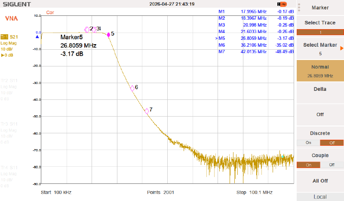Select the Tr1 S21 trace label
The image size is (344, 201).
pyautogui.click(x=9, y=37)
